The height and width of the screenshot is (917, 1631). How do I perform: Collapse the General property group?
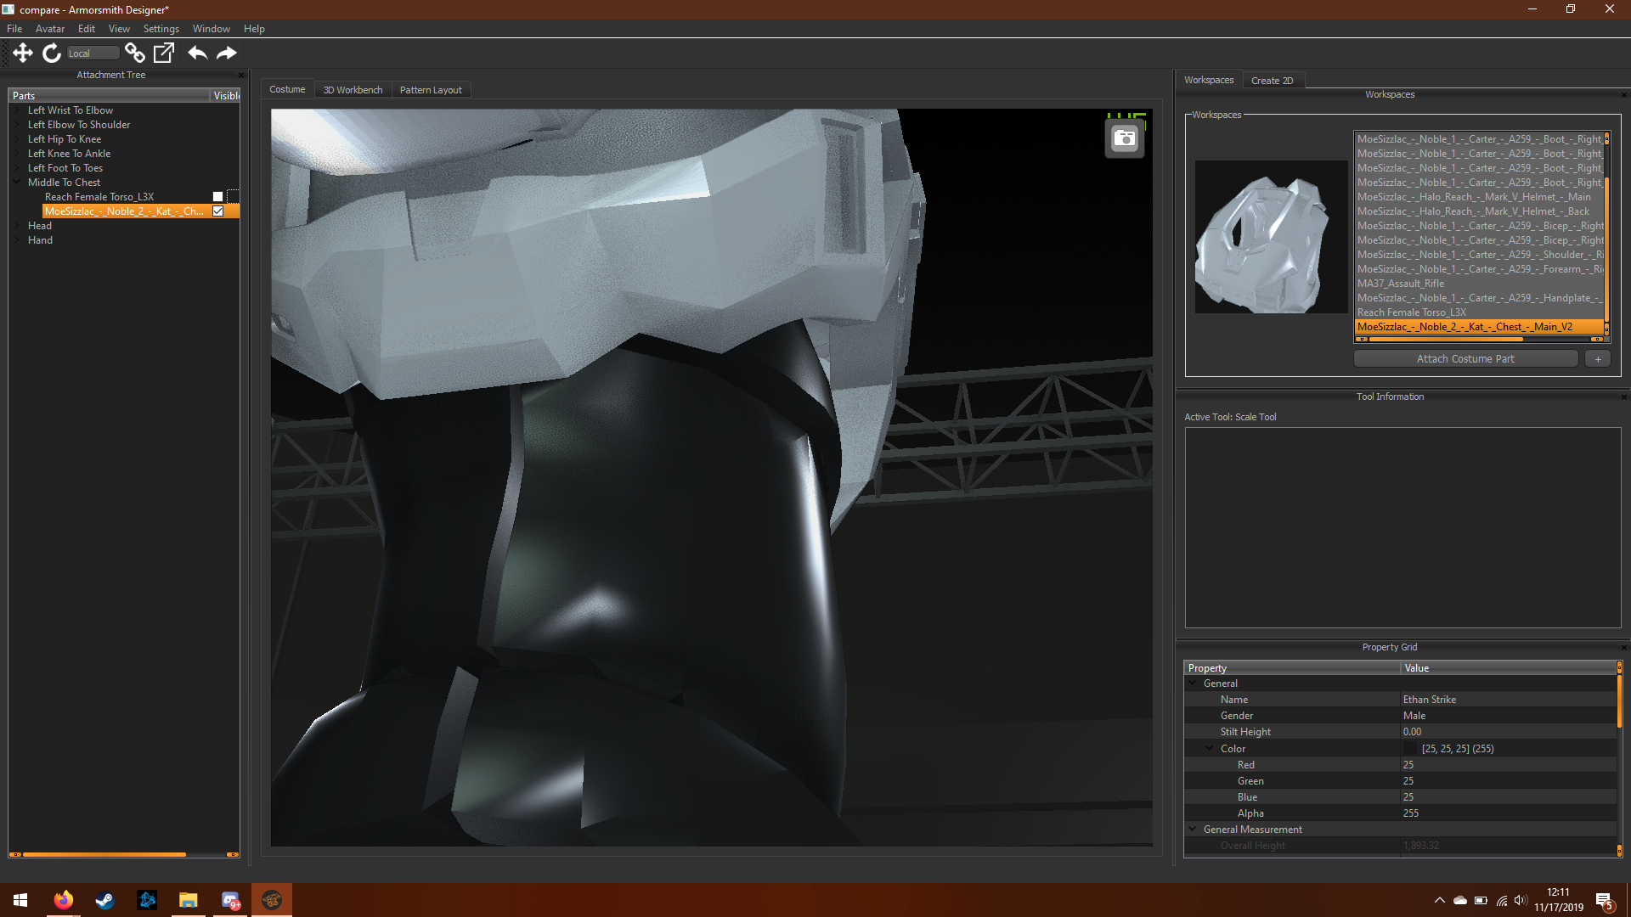pyautogui.click(x=1193, y=684)
